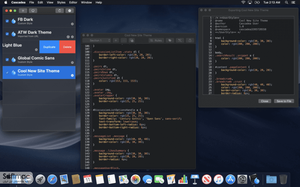Open the gear options for ATW Dark Theme
Viewport: 300px width, 187px height.
[72, 37]
